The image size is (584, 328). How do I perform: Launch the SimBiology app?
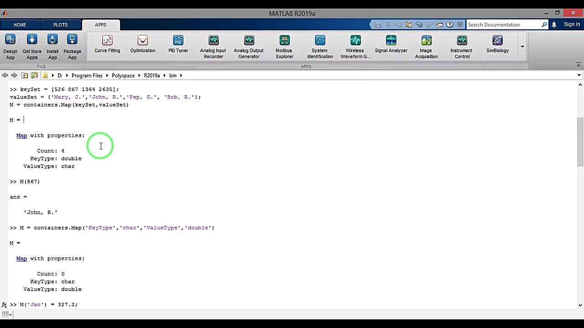[x=497, y=45]
